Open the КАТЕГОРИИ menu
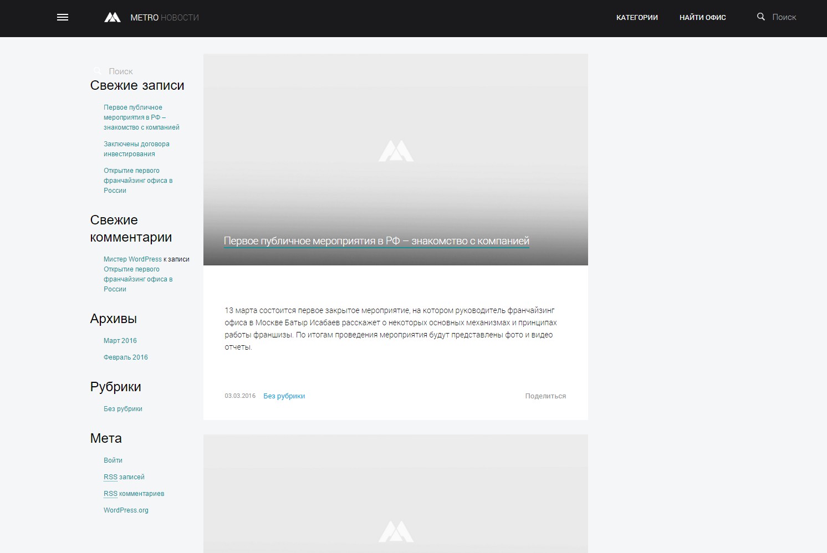Viewport: 827px width, 553px height. point(637,17)
